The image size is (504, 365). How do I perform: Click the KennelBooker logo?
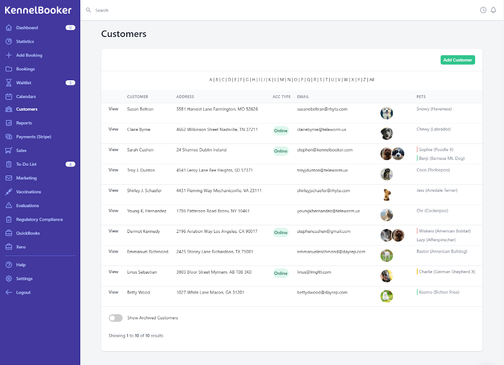[38, 10]
